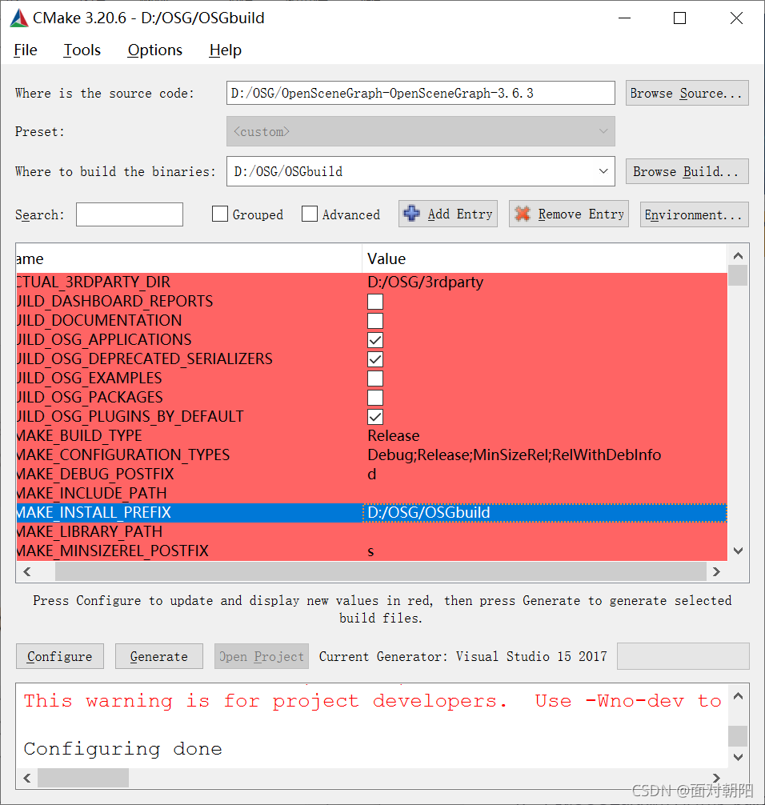Select the CMAKE_INCLUDE_PATH row
The width and height of the screenshot is (765, 805).
click(372, 494)
